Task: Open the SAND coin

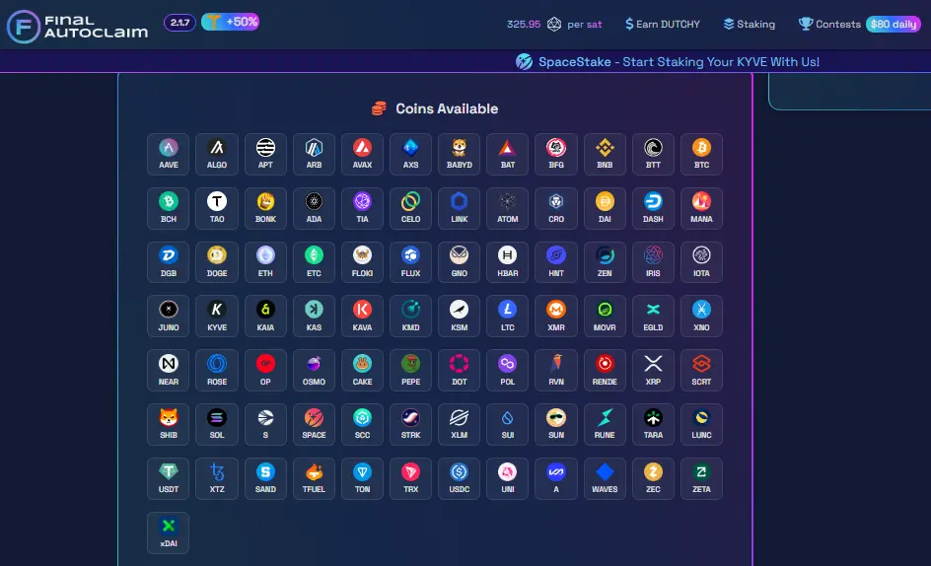Action: point(265,478)
